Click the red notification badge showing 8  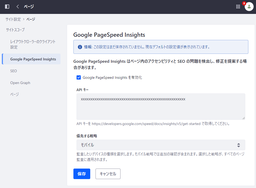[x=244, y=3]
